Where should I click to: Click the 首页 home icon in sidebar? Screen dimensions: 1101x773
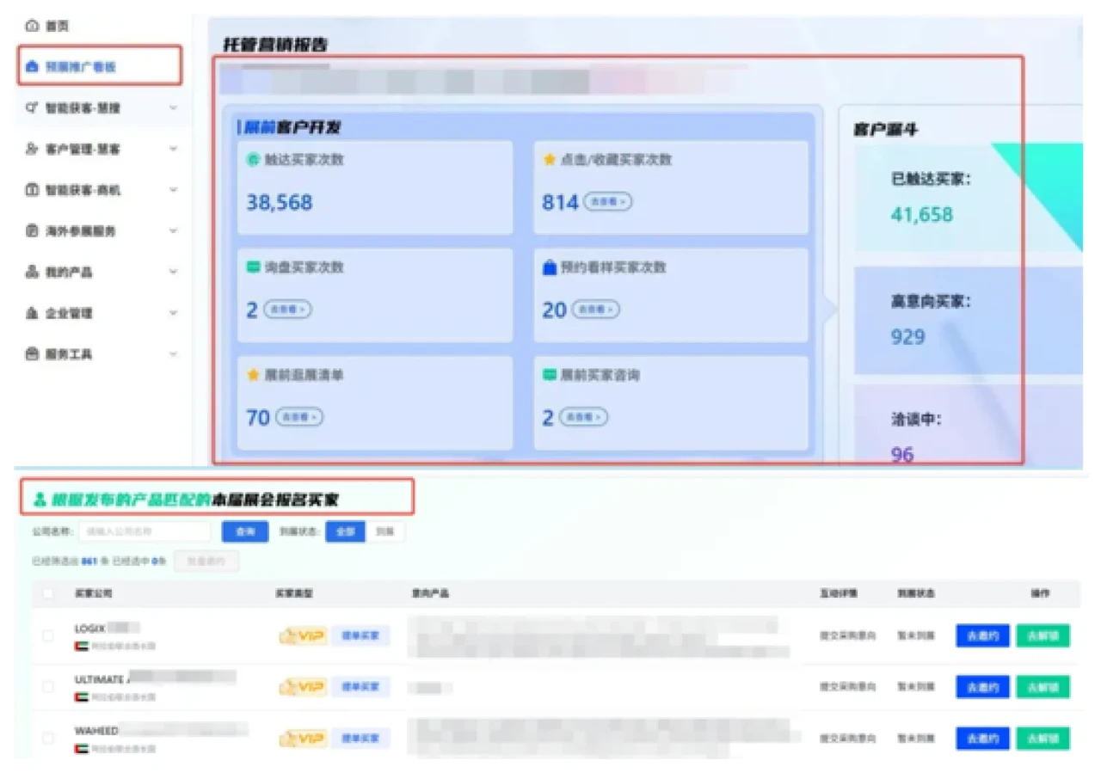(x=33, y=25)
